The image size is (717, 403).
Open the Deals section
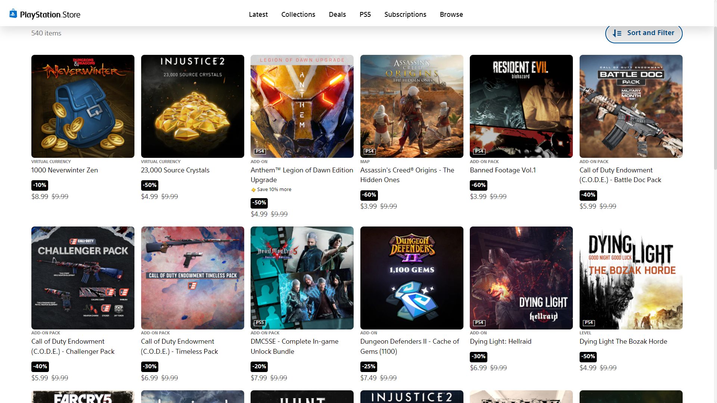337,15
